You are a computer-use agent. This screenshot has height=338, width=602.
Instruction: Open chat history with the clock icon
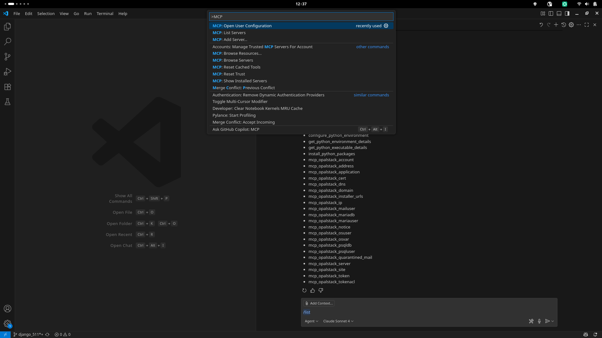click(563, 25)
